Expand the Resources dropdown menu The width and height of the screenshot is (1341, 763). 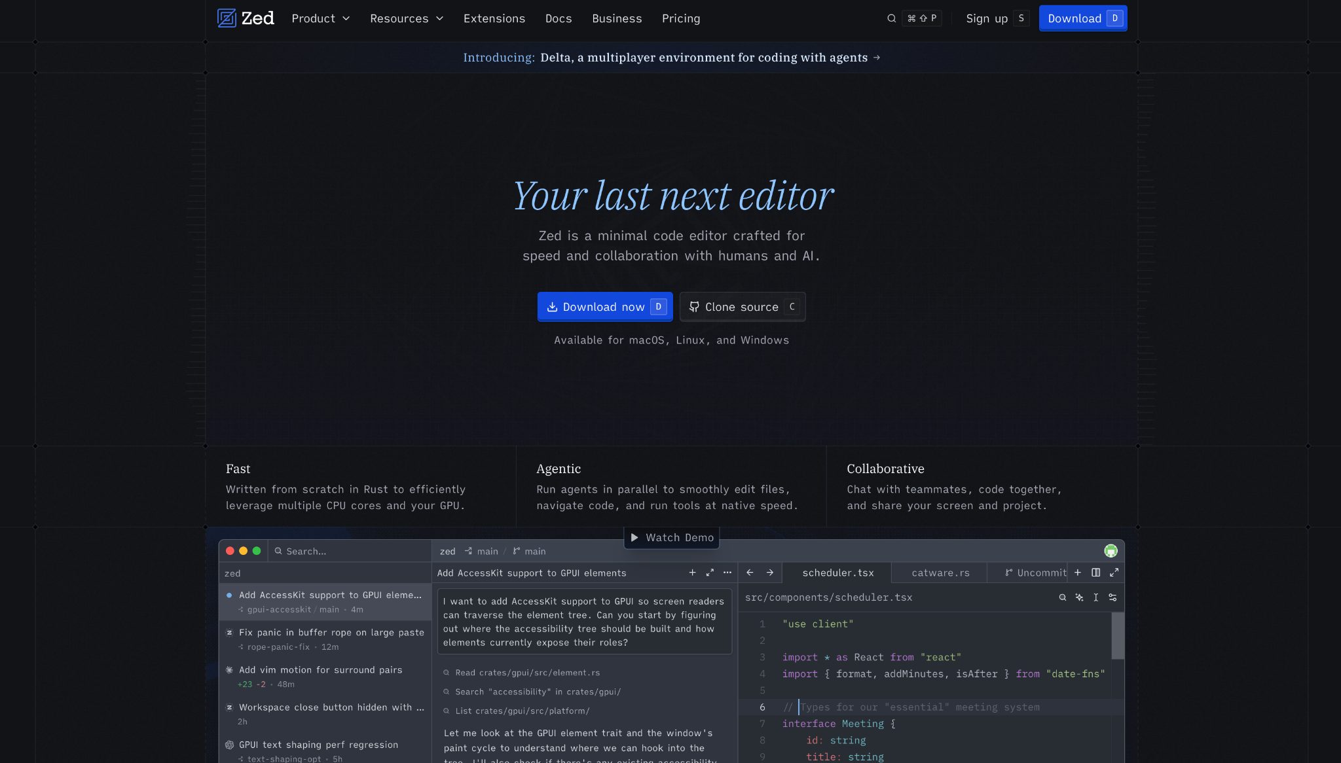(407, 18)
